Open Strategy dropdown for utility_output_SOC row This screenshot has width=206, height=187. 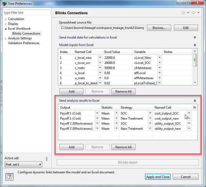pyautogui.click(x=150, y=123)
